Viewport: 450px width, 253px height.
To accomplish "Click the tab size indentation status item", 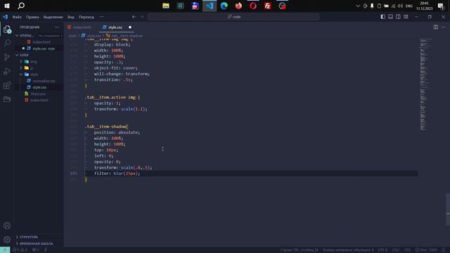I will click(x=348, y=250).
